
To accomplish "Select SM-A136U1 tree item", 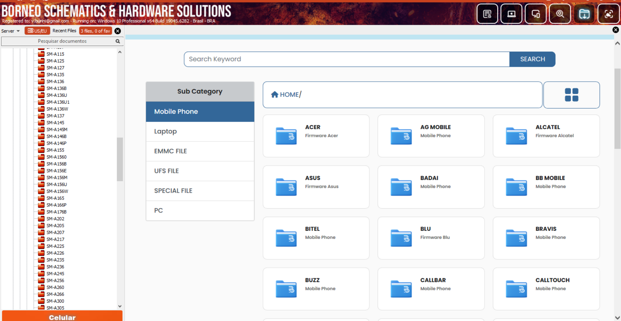I will click(58, 102).
